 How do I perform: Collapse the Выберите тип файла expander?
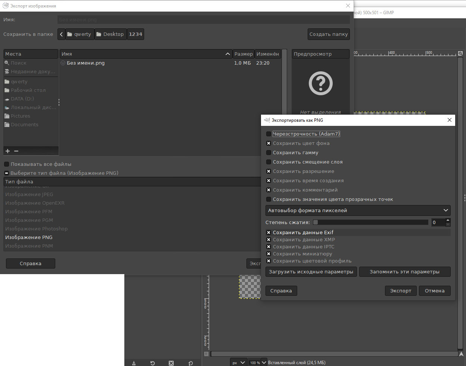point(6,173)
